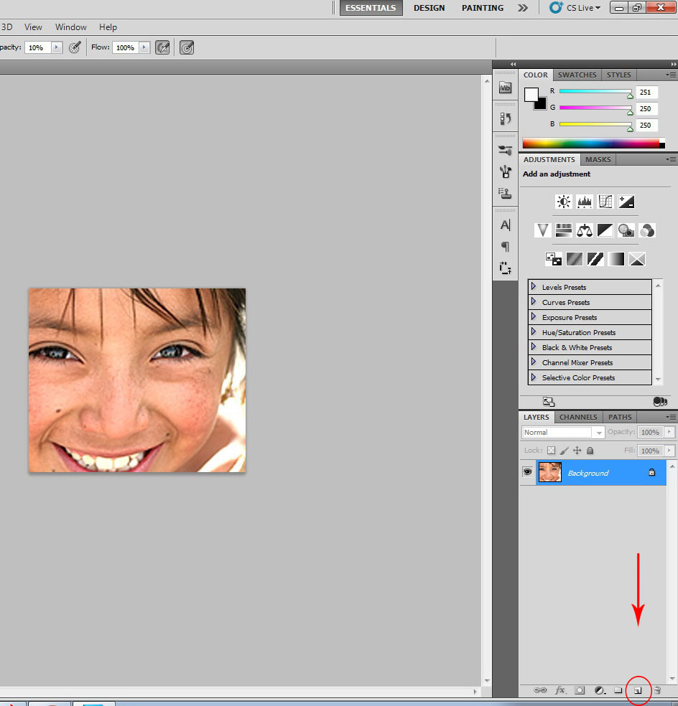Expand the Hue/Saturation Presets list
678x706 pixels.
pos(534,332)
